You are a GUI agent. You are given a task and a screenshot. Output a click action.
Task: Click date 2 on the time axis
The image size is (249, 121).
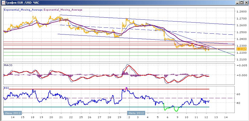[x=129, y=117]
